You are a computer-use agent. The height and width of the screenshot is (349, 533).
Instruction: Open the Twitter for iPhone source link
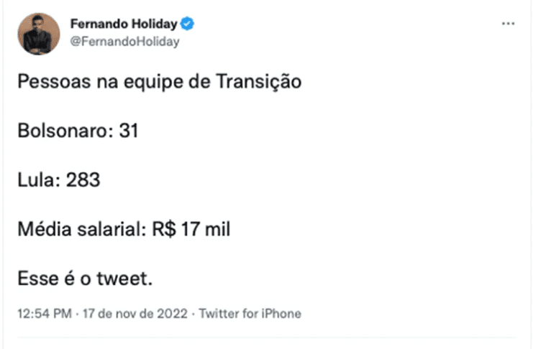pos(250,313)
